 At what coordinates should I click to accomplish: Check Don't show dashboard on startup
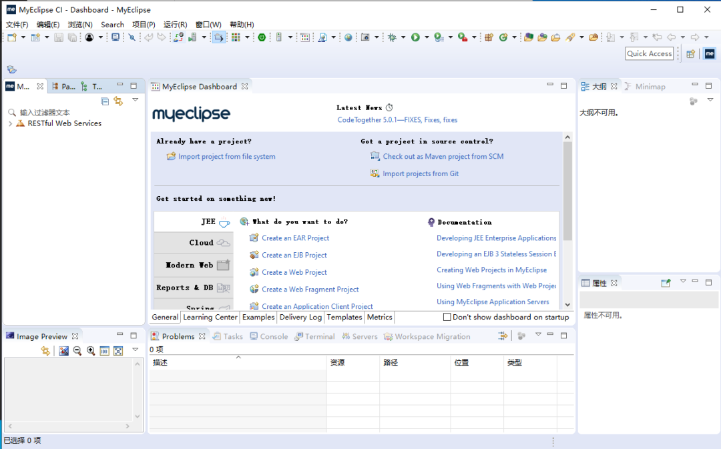point(447,317)
